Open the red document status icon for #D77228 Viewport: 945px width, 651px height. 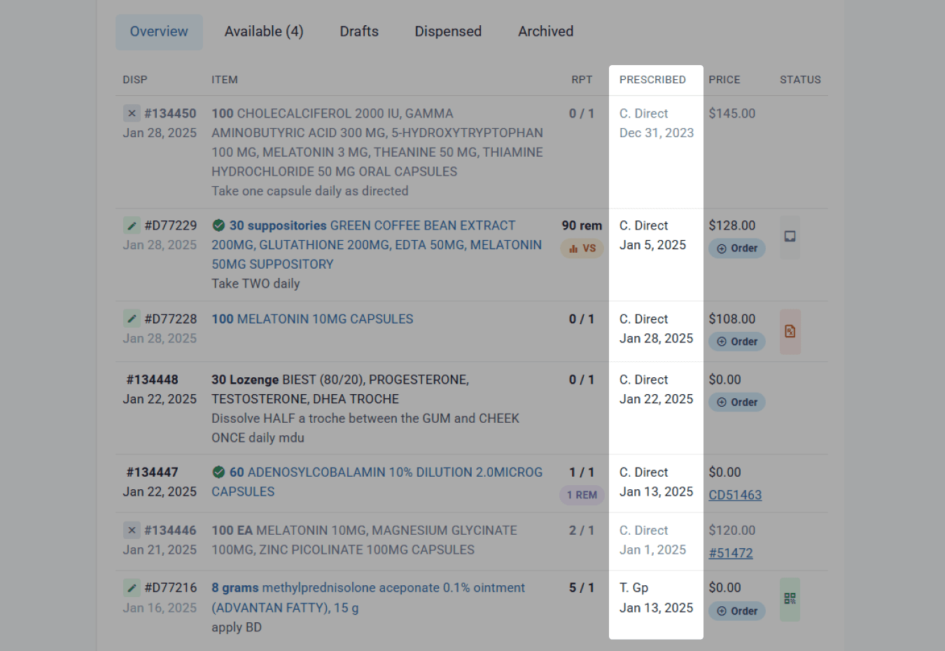coord(790,331)
